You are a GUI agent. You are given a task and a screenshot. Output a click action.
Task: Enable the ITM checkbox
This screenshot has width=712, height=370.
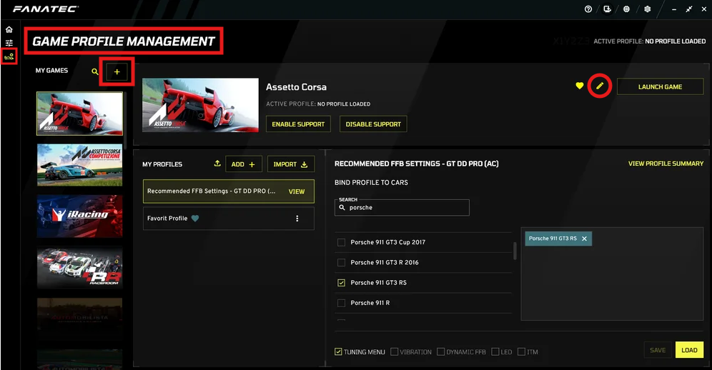click(x=521, y=352)
